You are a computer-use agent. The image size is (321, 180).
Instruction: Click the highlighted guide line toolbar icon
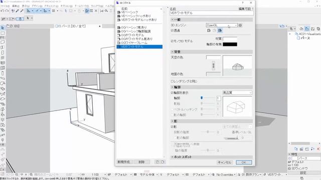(29, 10)
